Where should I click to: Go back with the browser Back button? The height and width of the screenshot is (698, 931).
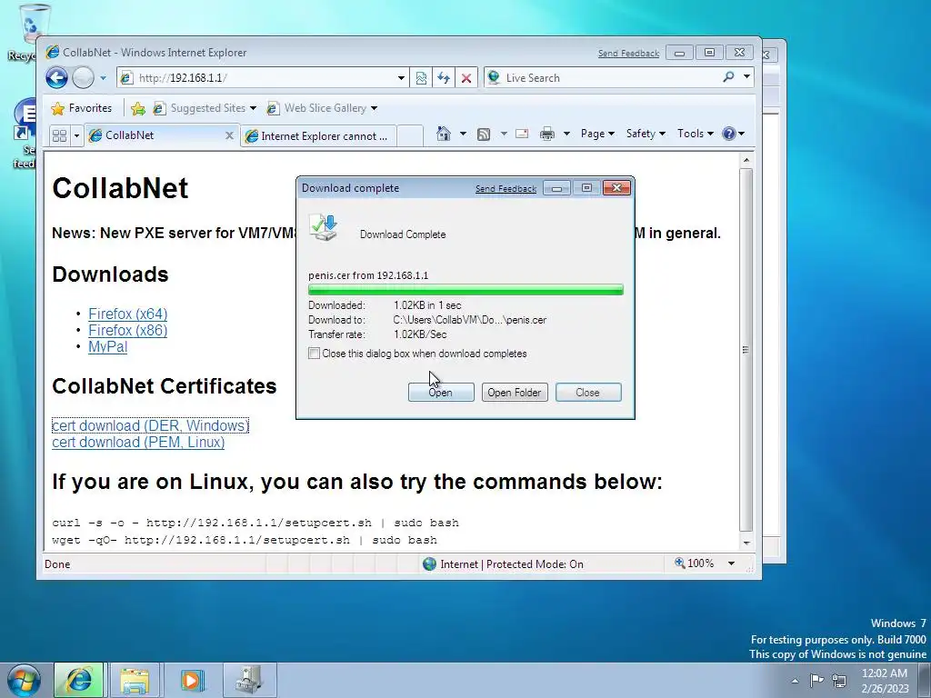[57, 78]
